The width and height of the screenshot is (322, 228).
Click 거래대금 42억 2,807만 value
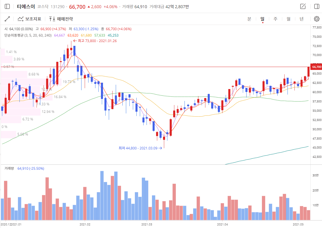tap(177, 7)
